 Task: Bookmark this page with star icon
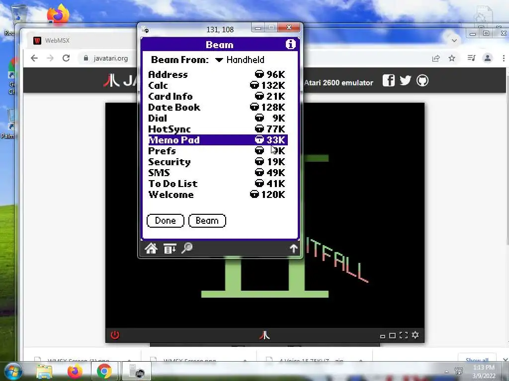click(x=451, y=59)
